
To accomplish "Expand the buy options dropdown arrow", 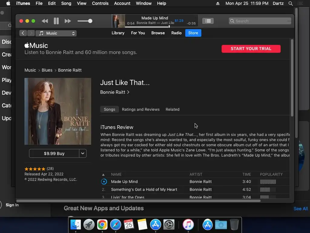I will point(83,154).
